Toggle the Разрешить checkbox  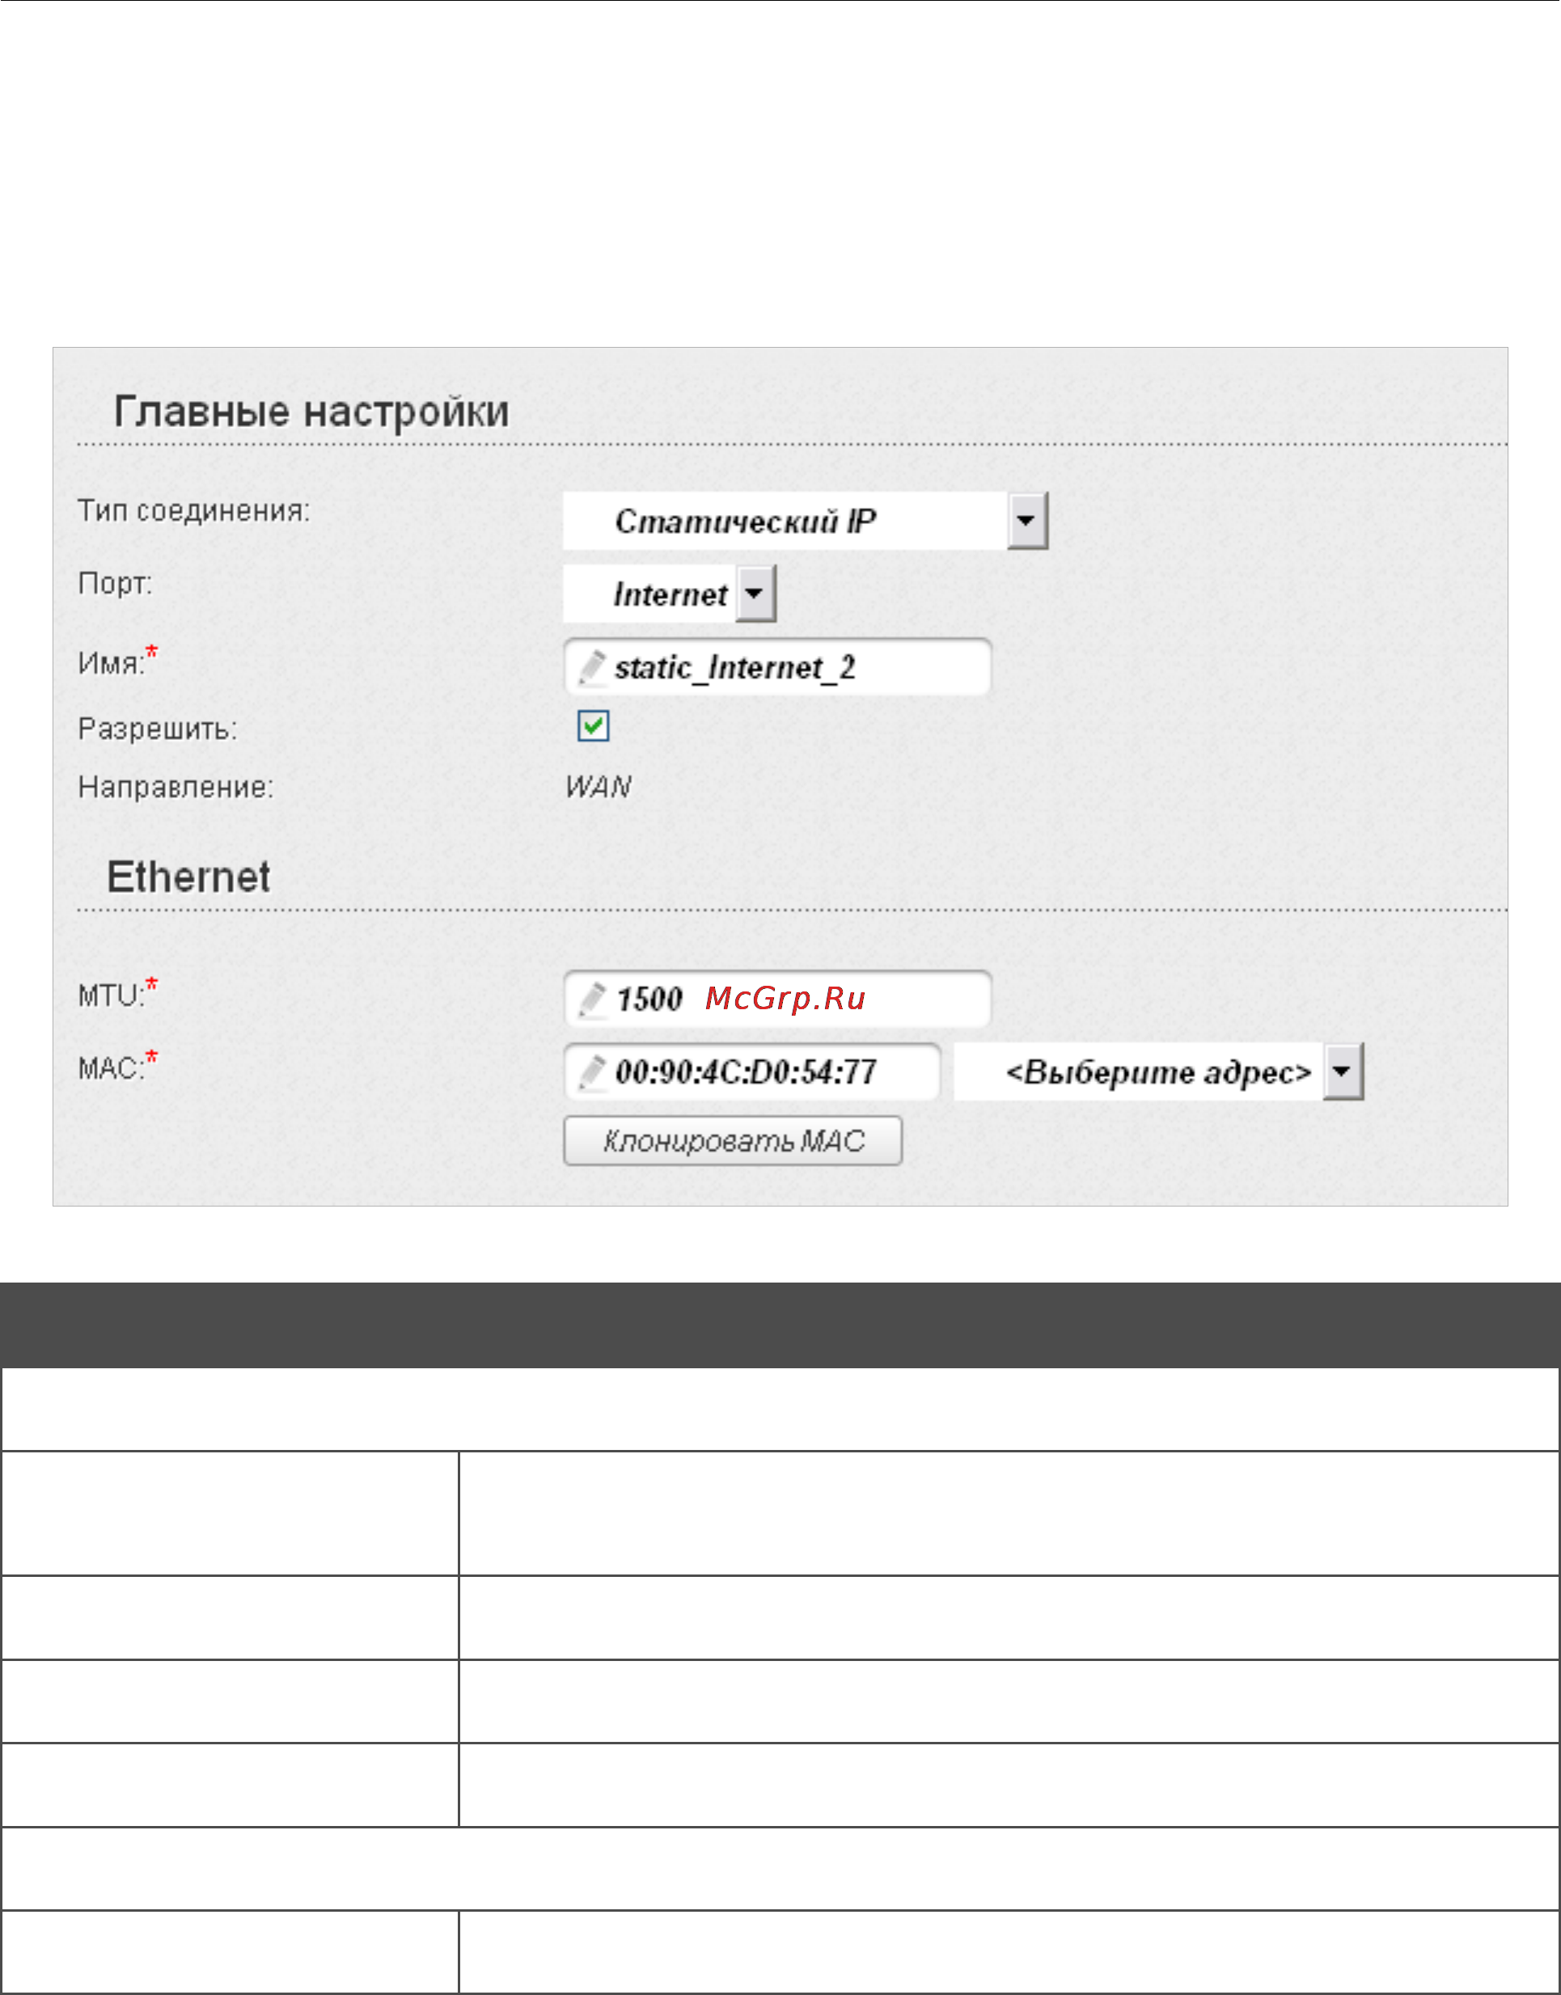[593, 726]
